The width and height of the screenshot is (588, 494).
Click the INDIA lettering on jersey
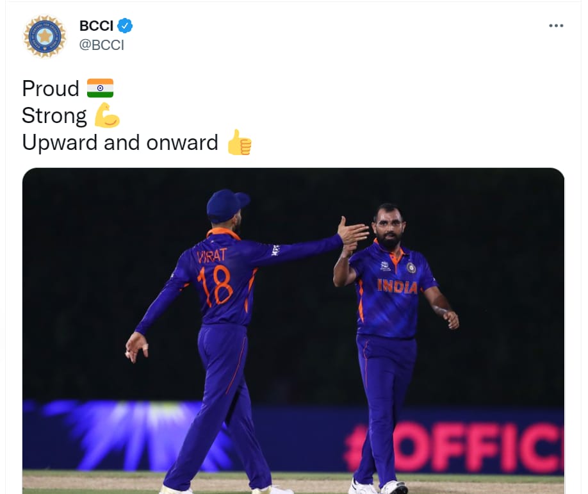(397, 286)
